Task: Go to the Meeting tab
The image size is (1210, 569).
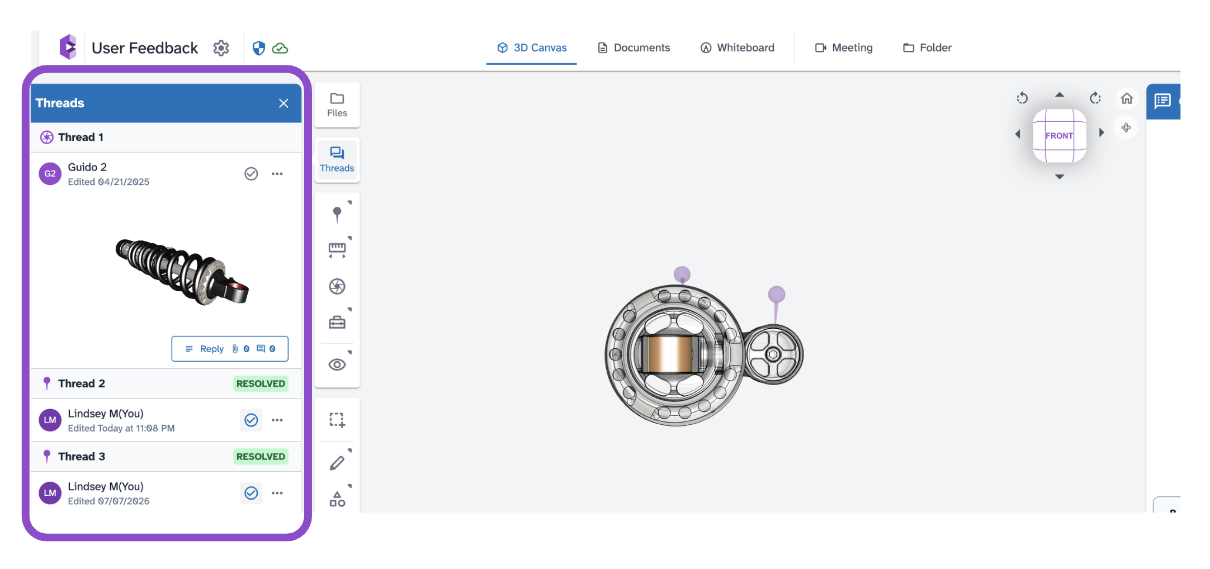Action: tap(844, 48)
